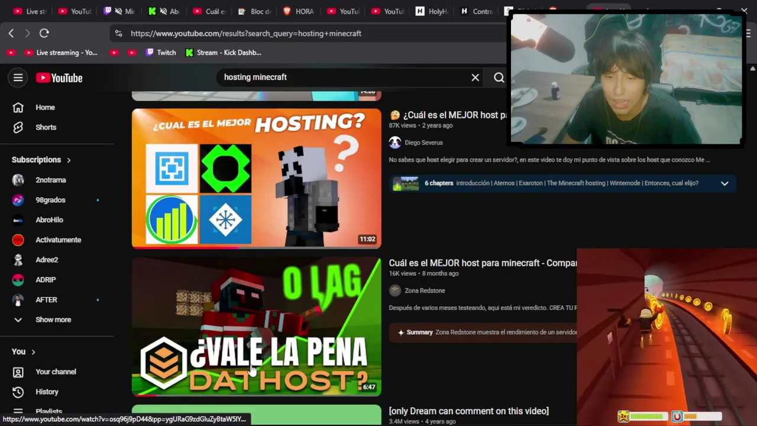Click the '16K views · 8 months ago' text

(x=424, y=273)
